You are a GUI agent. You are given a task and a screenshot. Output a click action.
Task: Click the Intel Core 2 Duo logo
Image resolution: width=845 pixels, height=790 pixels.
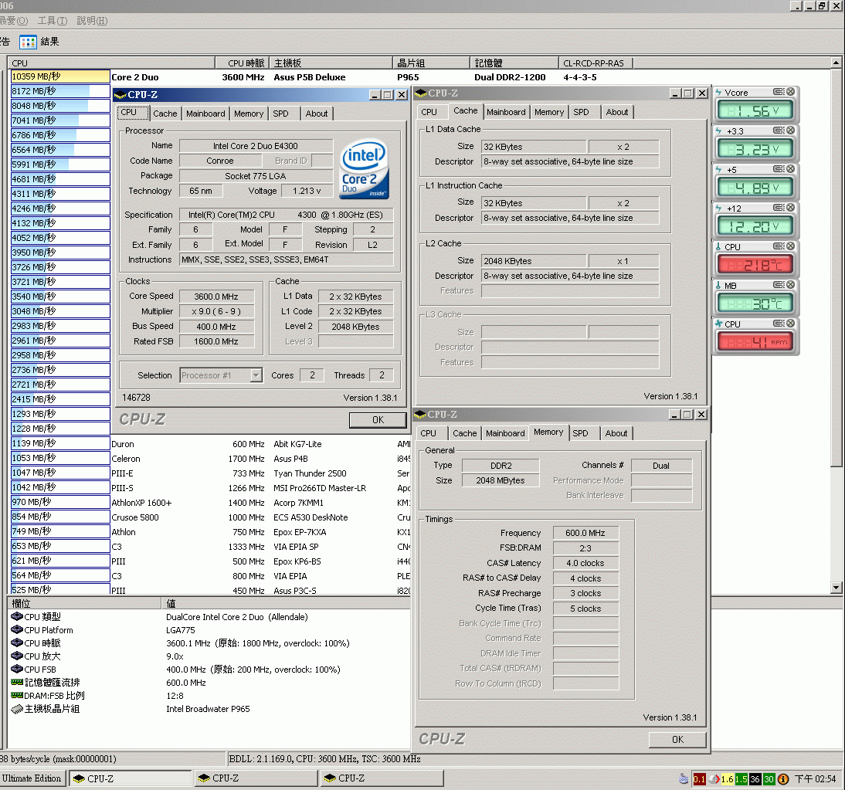click(365, 169)
